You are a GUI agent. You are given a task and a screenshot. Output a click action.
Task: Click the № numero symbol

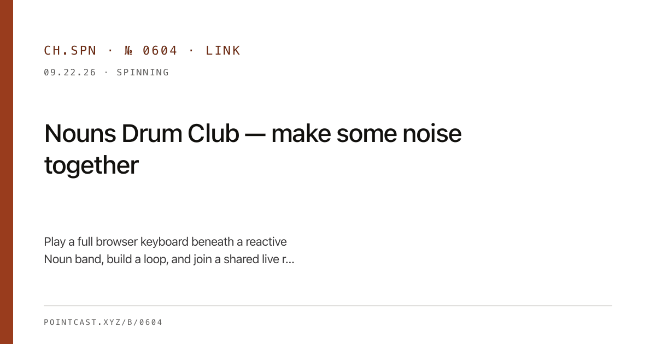pyautogui.click(x=129, y=51)
